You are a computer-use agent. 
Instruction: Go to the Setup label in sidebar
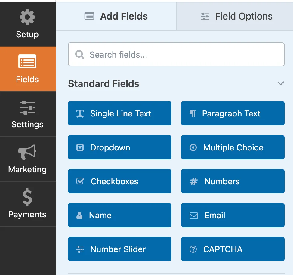[x=27, y=35]
